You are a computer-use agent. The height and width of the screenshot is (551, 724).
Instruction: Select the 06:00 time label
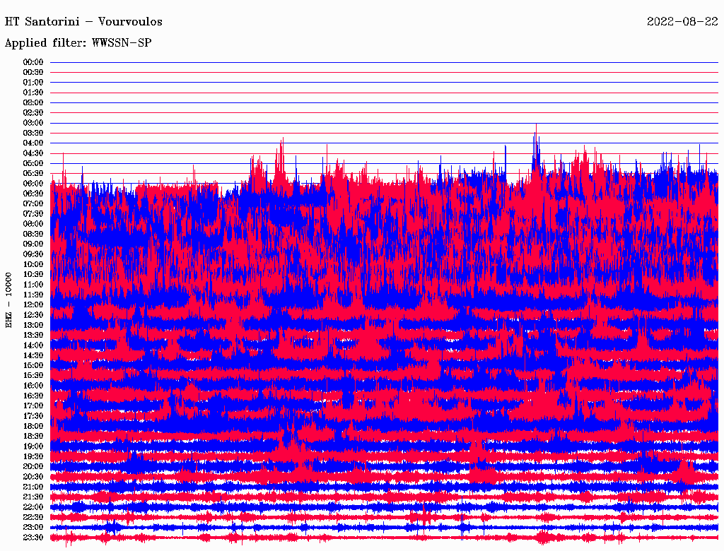[x=33, y=184]
